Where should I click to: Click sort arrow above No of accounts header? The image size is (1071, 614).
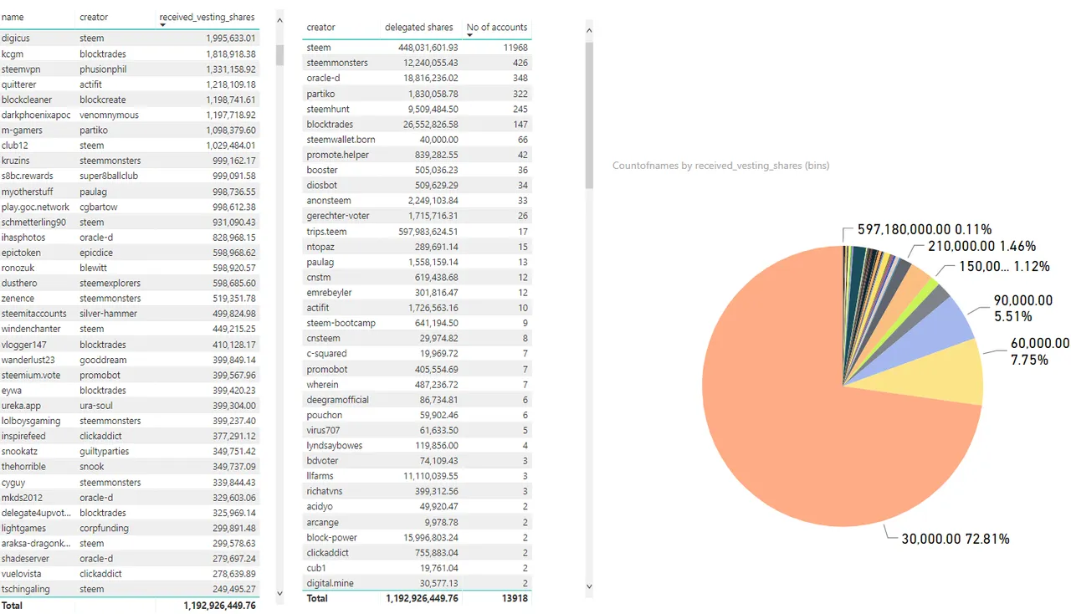point(470,36)
